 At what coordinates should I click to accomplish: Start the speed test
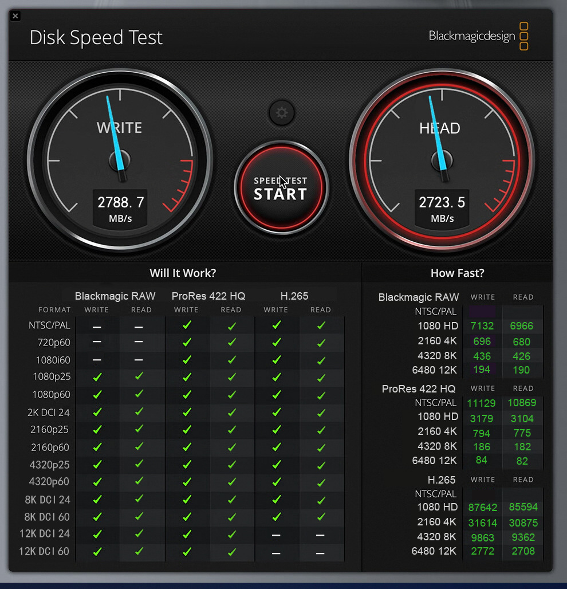pyautogui.click(x=281, y=187)
